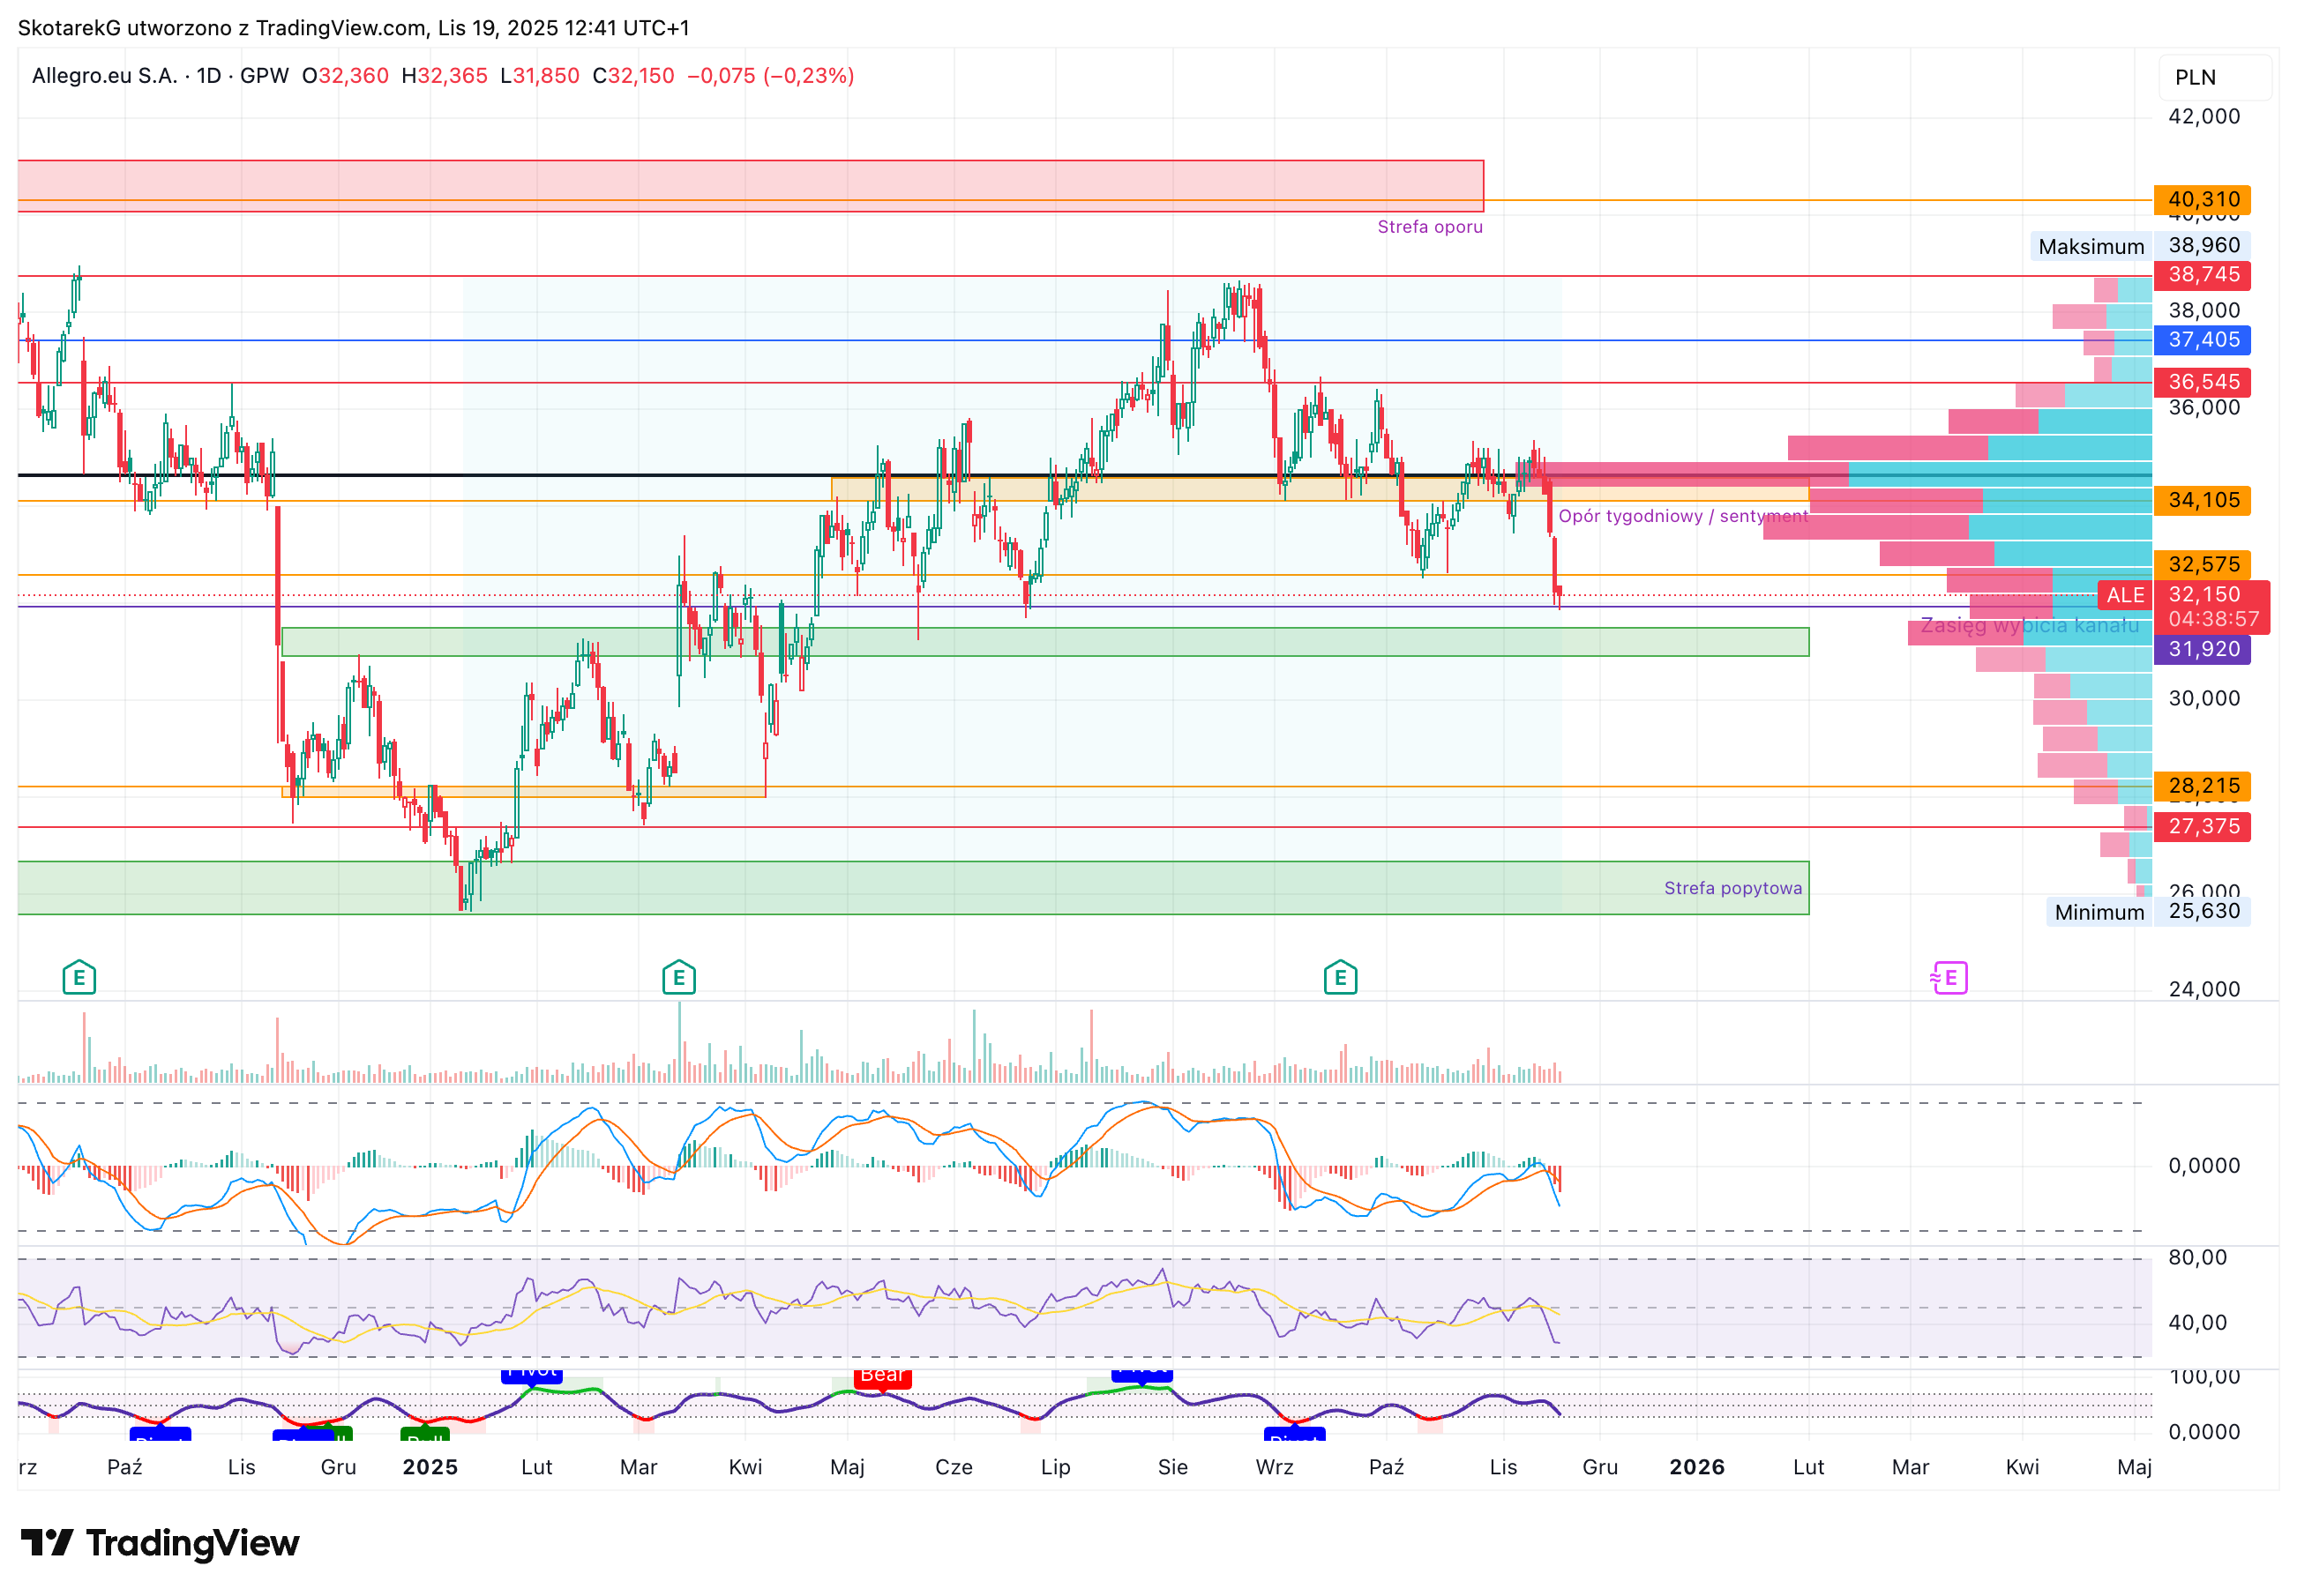Image resolution: width=2297 pixels, height=1596 pixels.
Task: Click the Maksimum label
Action: pyautogui.click(x=2091, y=246)
